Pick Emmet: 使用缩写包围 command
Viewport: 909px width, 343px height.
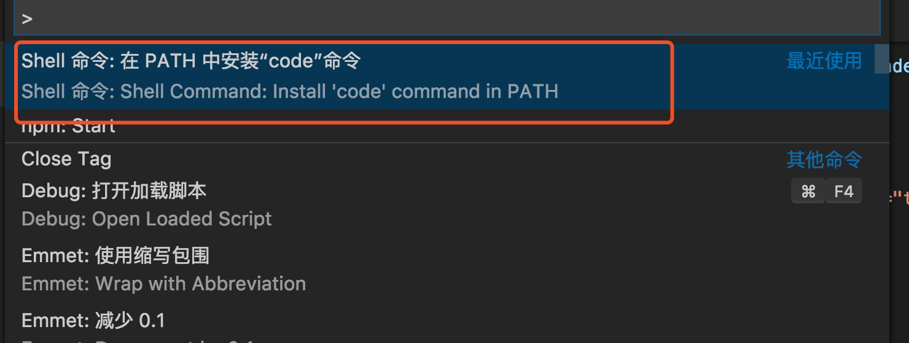115,255
